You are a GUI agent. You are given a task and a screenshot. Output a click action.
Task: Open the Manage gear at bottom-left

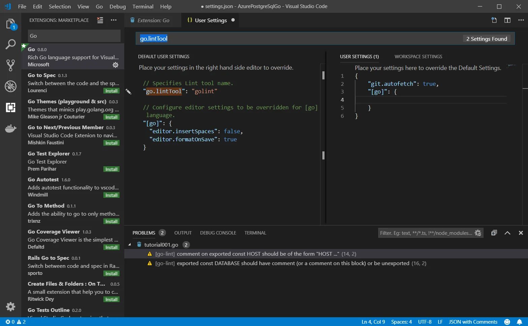point(10,306)
